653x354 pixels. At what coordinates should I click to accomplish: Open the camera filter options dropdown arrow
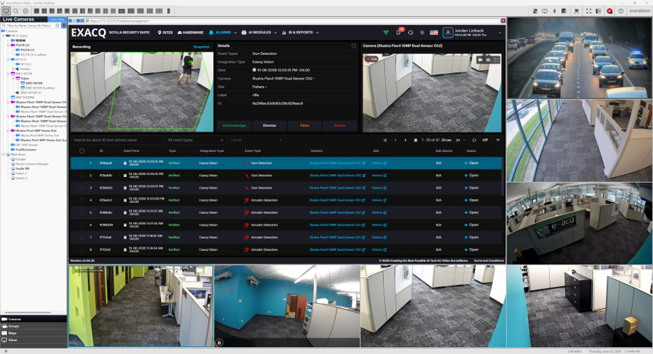pos(64,25)
